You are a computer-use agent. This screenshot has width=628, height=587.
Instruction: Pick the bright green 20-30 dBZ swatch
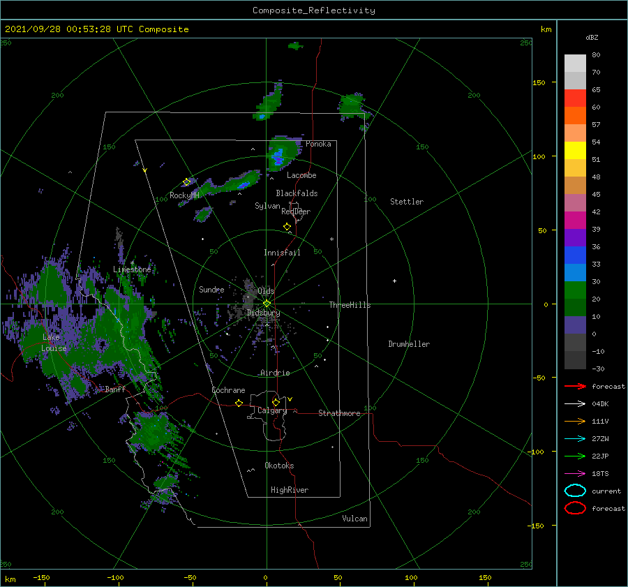[x=575, y=290]
